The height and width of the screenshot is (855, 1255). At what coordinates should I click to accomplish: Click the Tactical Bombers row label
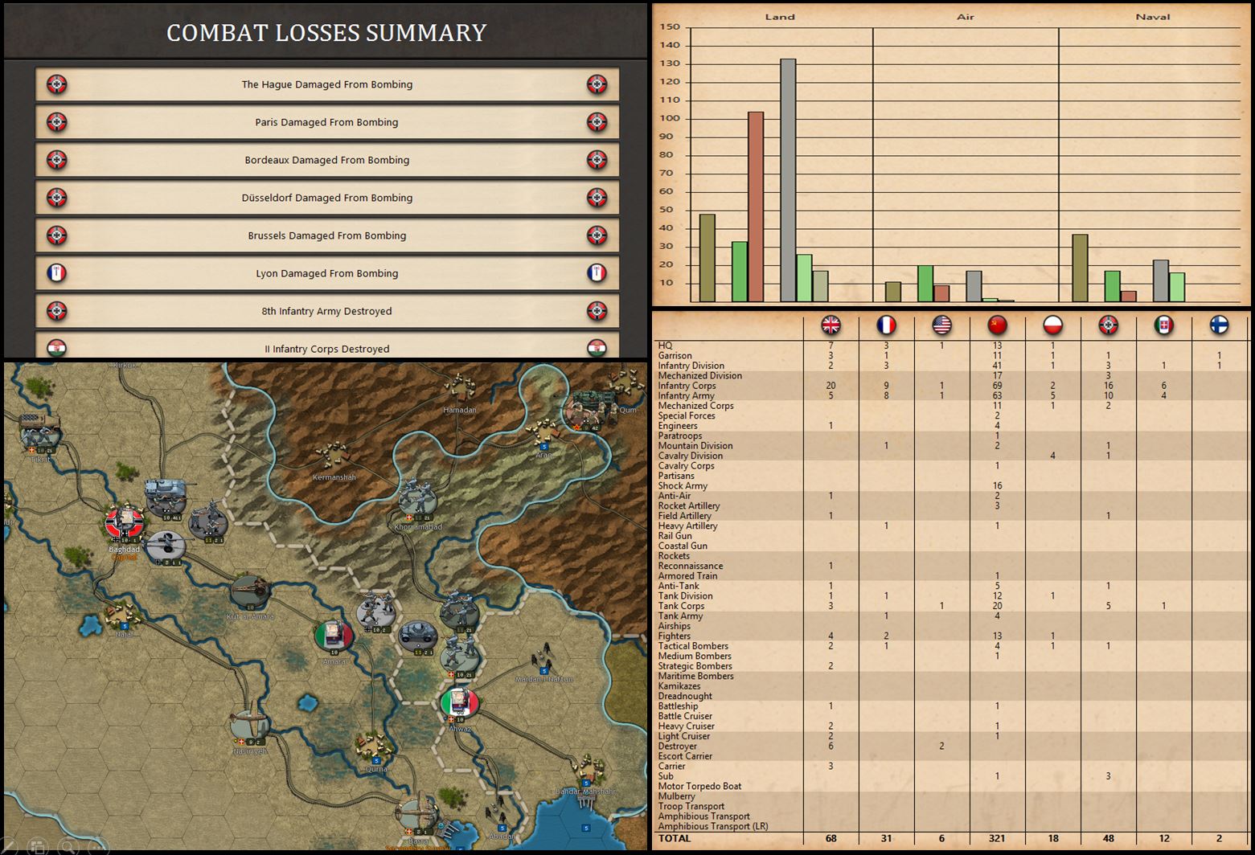coord(693,646)
